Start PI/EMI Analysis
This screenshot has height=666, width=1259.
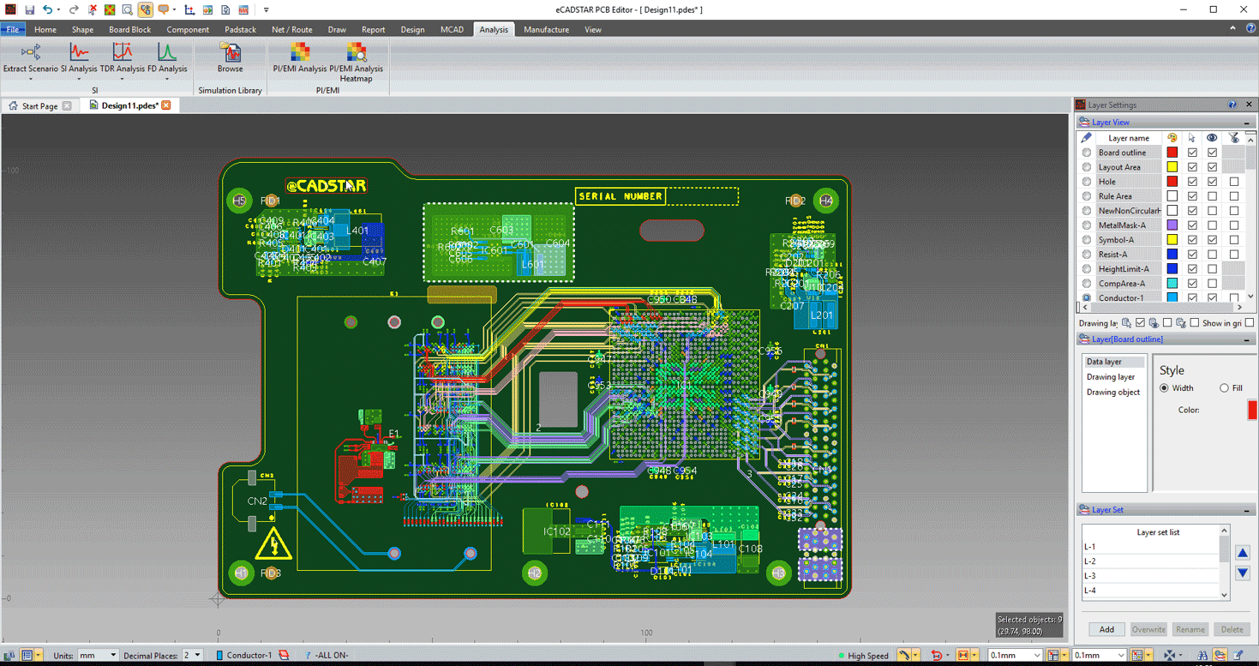pos(300,58)
